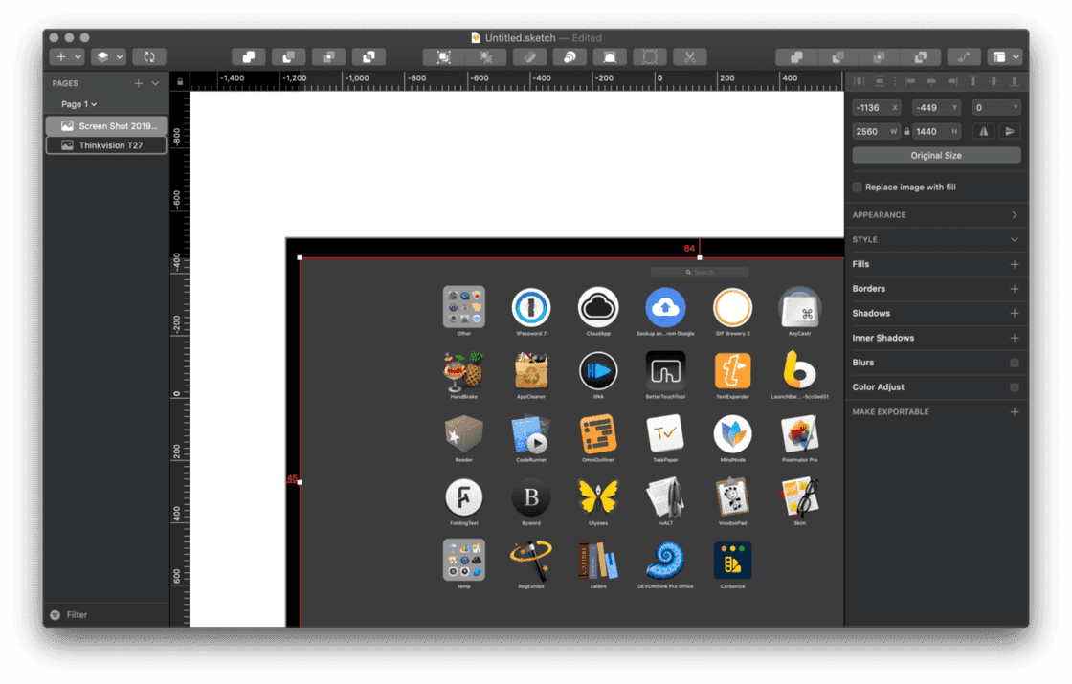The width and height of the screenshot is (1072, 684).
Task: Click the Edit pencil toolbar icon
Action: [x=530, y=56]
